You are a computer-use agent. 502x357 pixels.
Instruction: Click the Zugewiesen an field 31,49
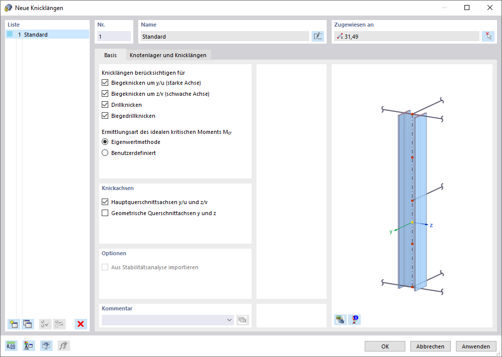point(407,37)
